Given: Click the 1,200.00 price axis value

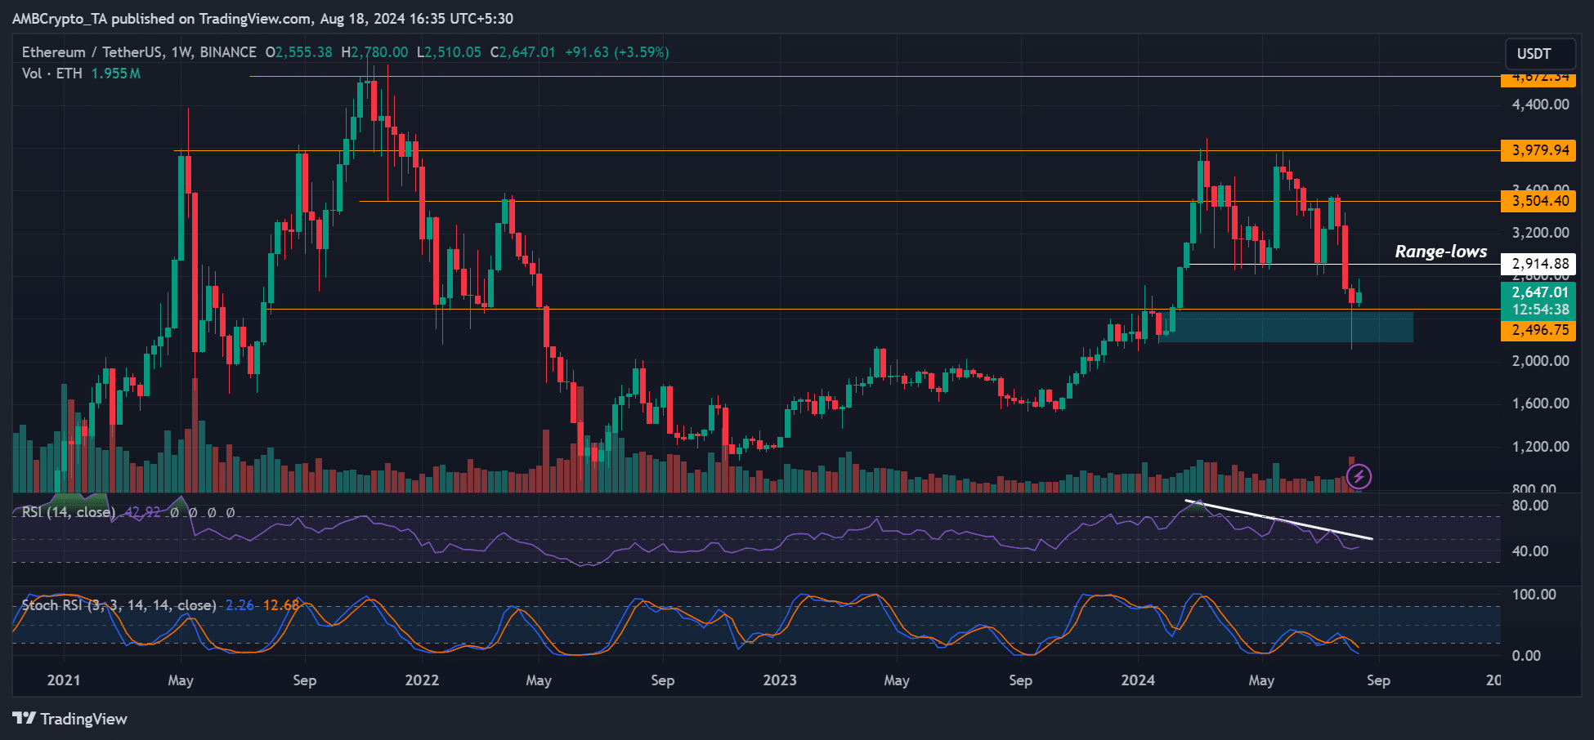Looking at the screenshot, I should [x=1540, y=447].
